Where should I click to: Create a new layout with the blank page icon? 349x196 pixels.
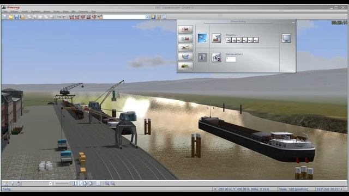pyautogui.click(x=5, y=17)
